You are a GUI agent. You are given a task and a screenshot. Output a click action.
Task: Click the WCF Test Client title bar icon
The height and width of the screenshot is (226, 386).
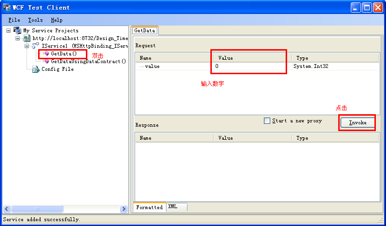(x=7, y=7)
